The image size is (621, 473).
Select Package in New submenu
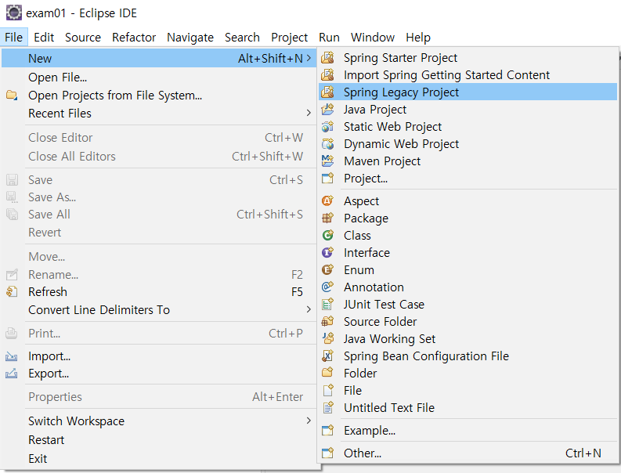(468, 218)
